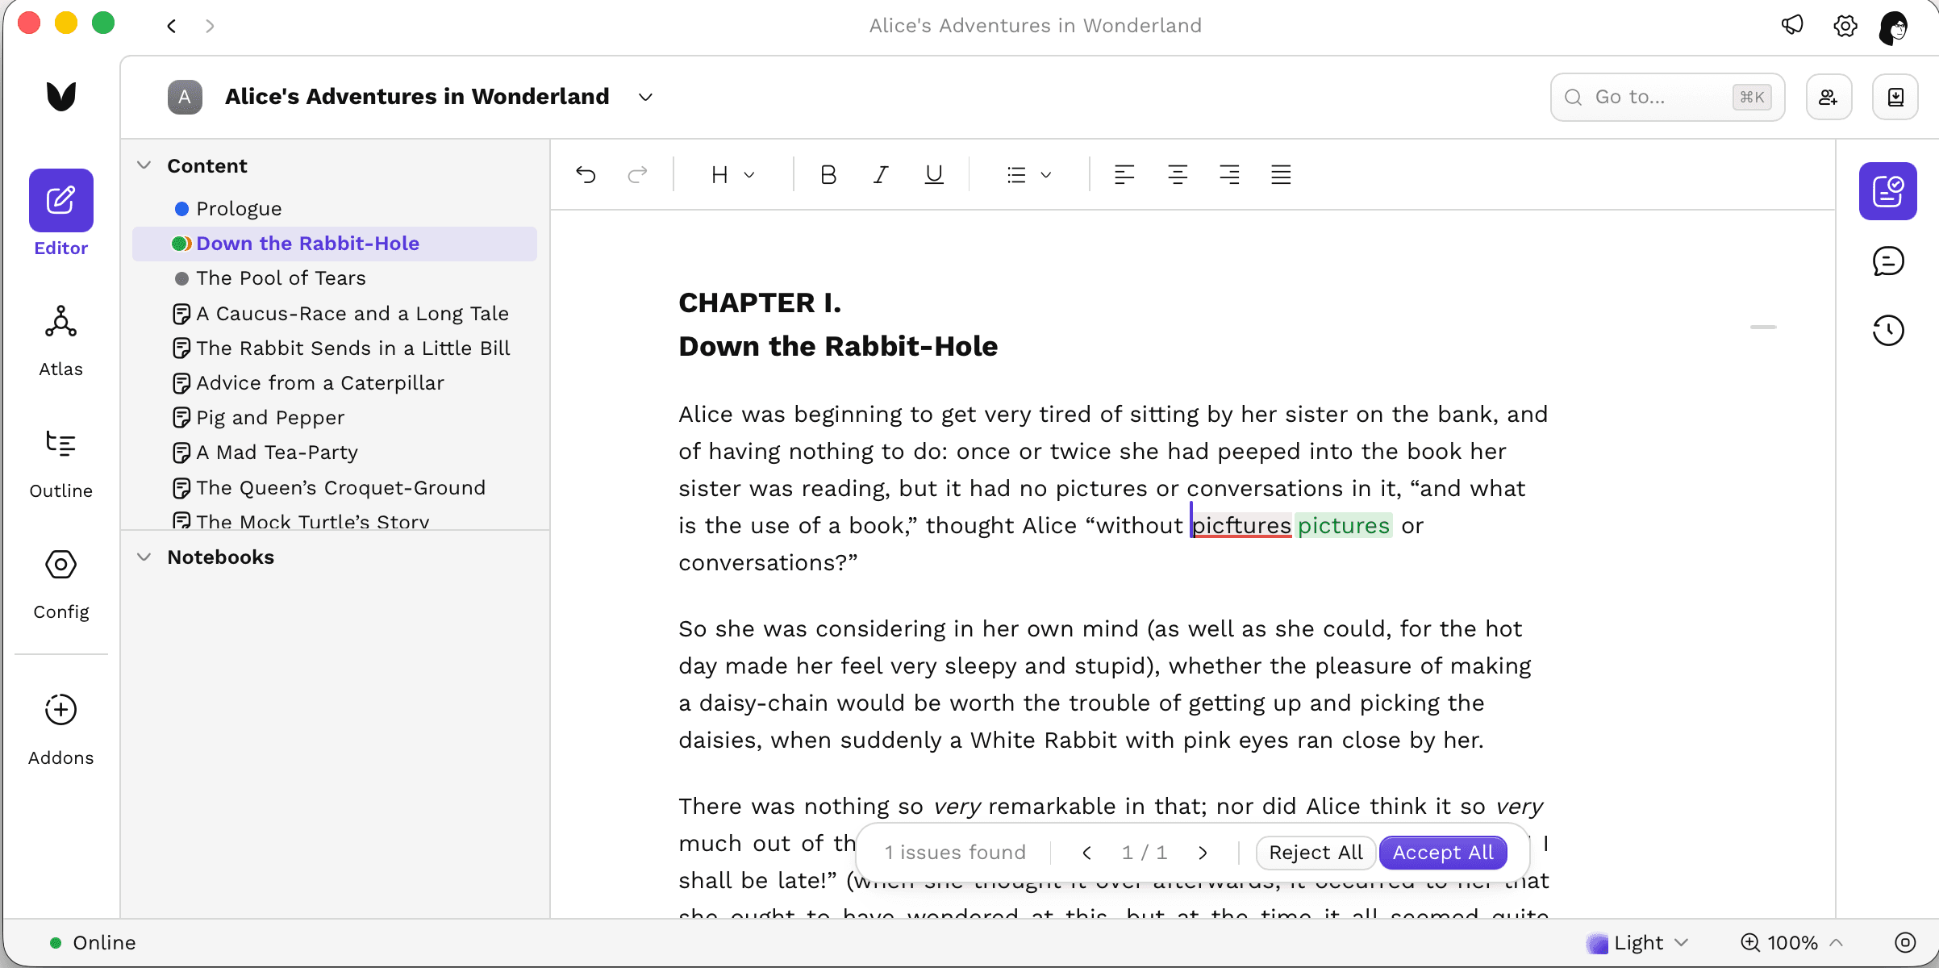
Task: Justify the paragraph text
Action: 1281,174
